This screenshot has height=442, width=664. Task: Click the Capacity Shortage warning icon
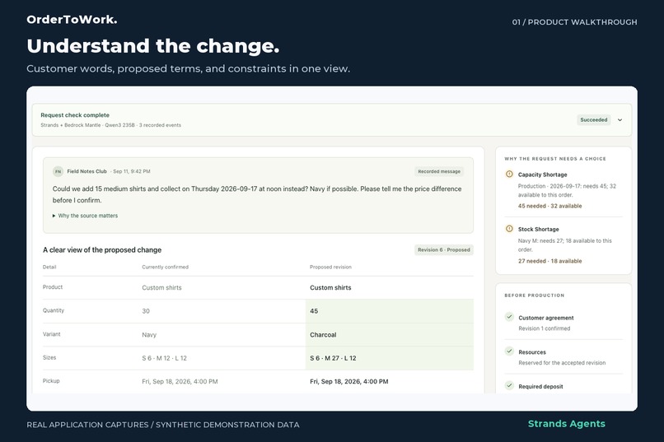click(x=509, y=174)
